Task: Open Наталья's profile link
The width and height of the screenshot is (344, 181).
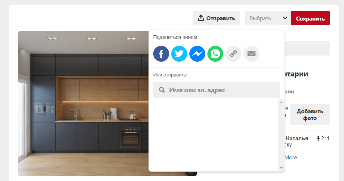Action: point(297,138)
